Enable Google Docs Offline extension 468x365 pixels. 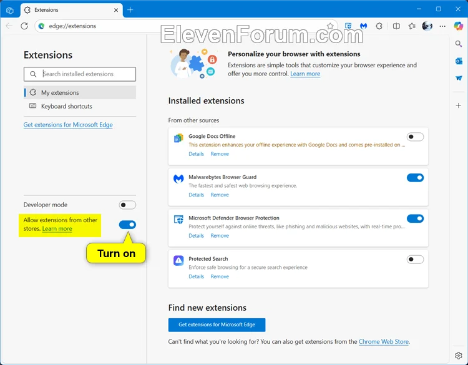[x=415, y=137]
